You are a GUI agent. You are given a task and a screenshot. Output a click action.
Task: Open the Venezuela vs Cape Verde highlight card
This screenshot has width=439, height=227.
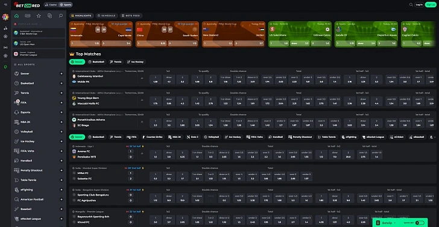point(101,34)
